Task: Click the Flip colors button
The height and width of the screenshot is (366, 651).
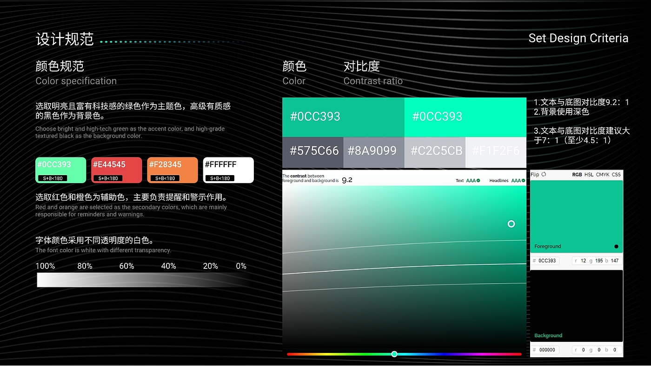Action: (538, 175)
